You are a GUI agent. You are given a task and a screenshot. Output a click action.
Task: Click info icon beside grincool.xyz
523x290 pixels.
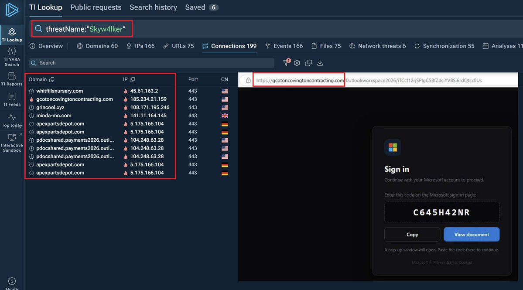(31, 107)
